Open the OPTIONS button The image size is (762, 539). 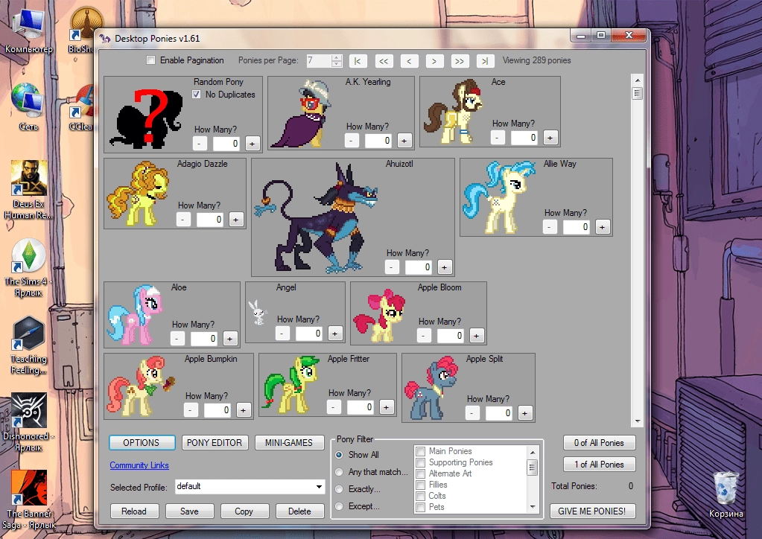[142, 443]
